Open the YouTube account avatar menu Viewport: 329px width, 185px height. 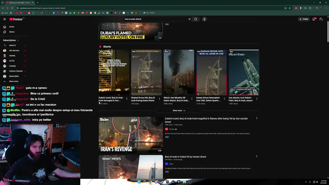321,19
